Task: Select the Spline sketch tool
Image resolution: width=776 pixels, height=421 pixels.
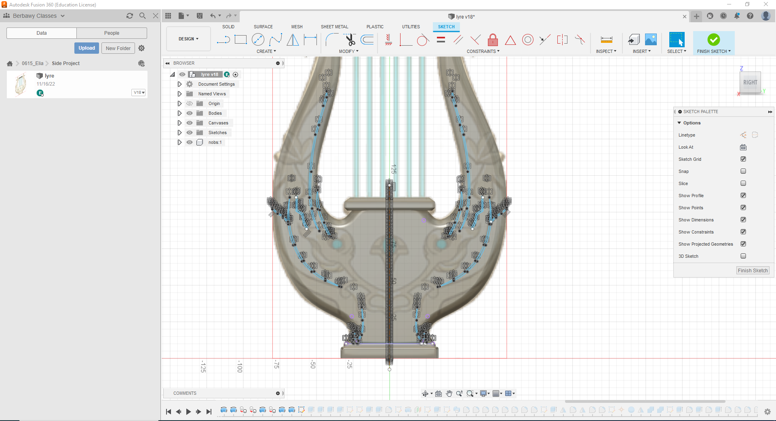Action: pyautogui.click(x=275, y=40)
